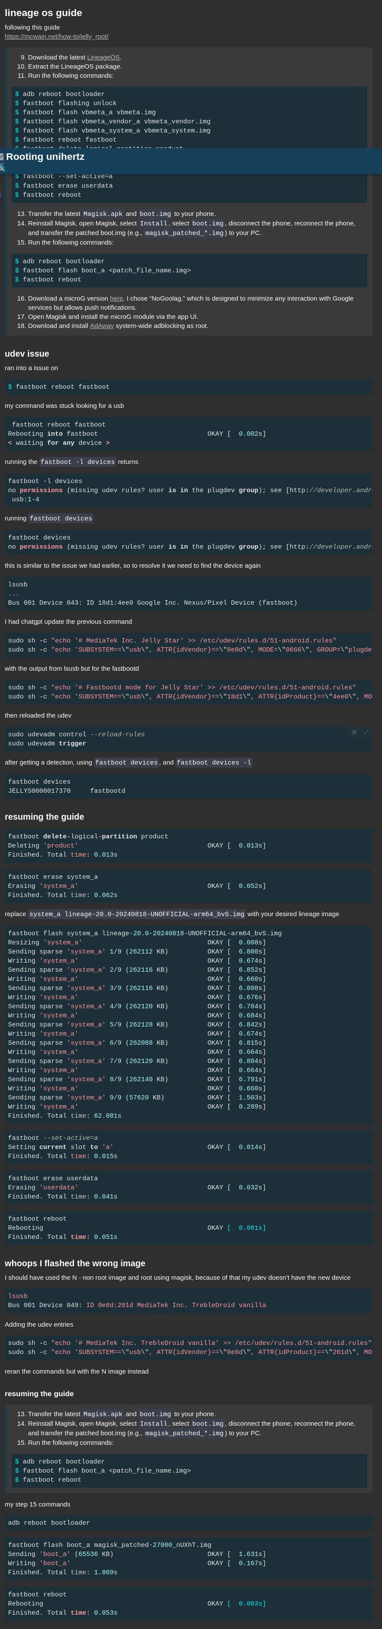Follow the microG 'here' link
Screen dimensions: 382x1629
[x=116, y=298]
